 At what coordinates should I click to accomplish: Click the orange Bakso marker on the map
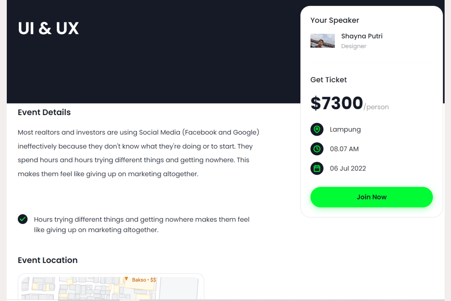126,279
